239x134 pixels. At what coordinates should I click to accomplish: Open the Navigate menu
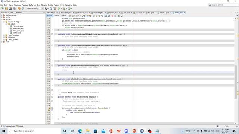tap(18, 5)
